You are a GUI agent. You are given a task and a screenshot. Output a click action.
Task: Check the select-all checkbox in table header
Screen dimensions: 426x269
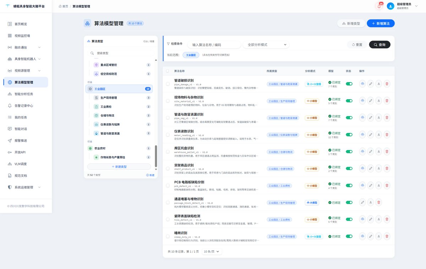point(168,71)
